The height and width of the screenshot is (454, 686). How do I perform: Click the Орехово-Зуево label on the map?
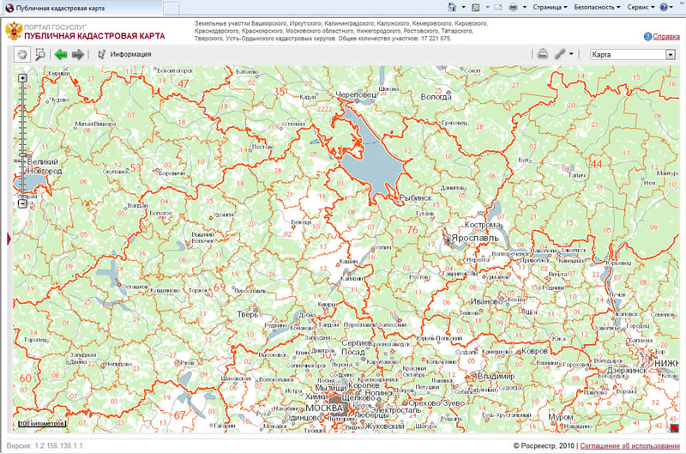436,403
